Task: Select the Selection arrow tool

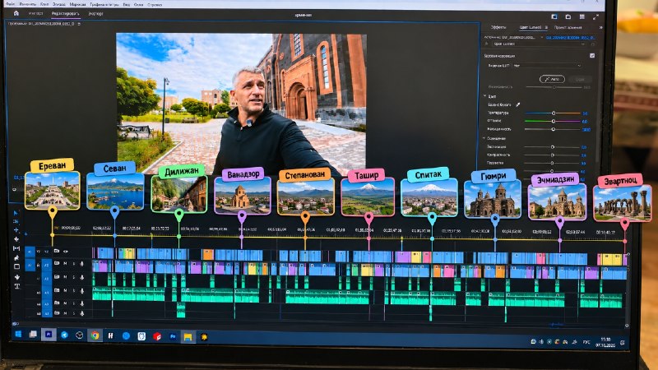Action: coord(16,213)
